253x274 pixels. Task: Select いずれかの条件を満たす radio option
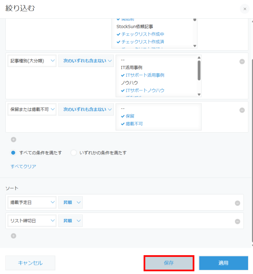point(74,153)
